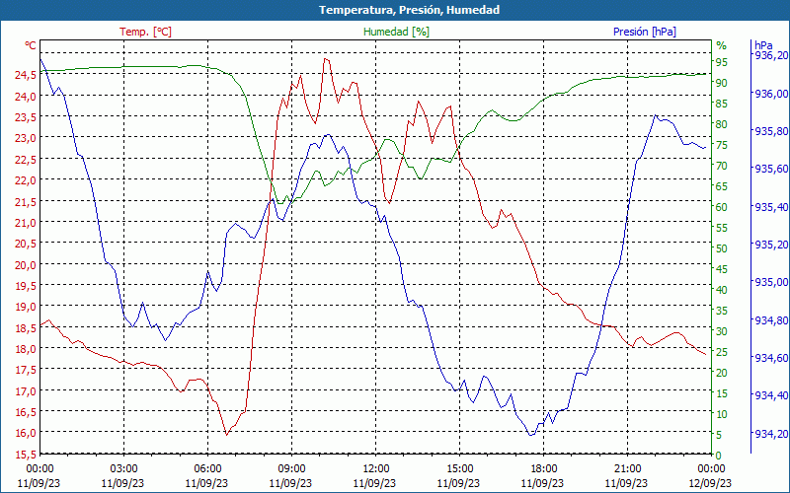
Task: Click the 50 humidity axis value
Action: tap(722, 248)
